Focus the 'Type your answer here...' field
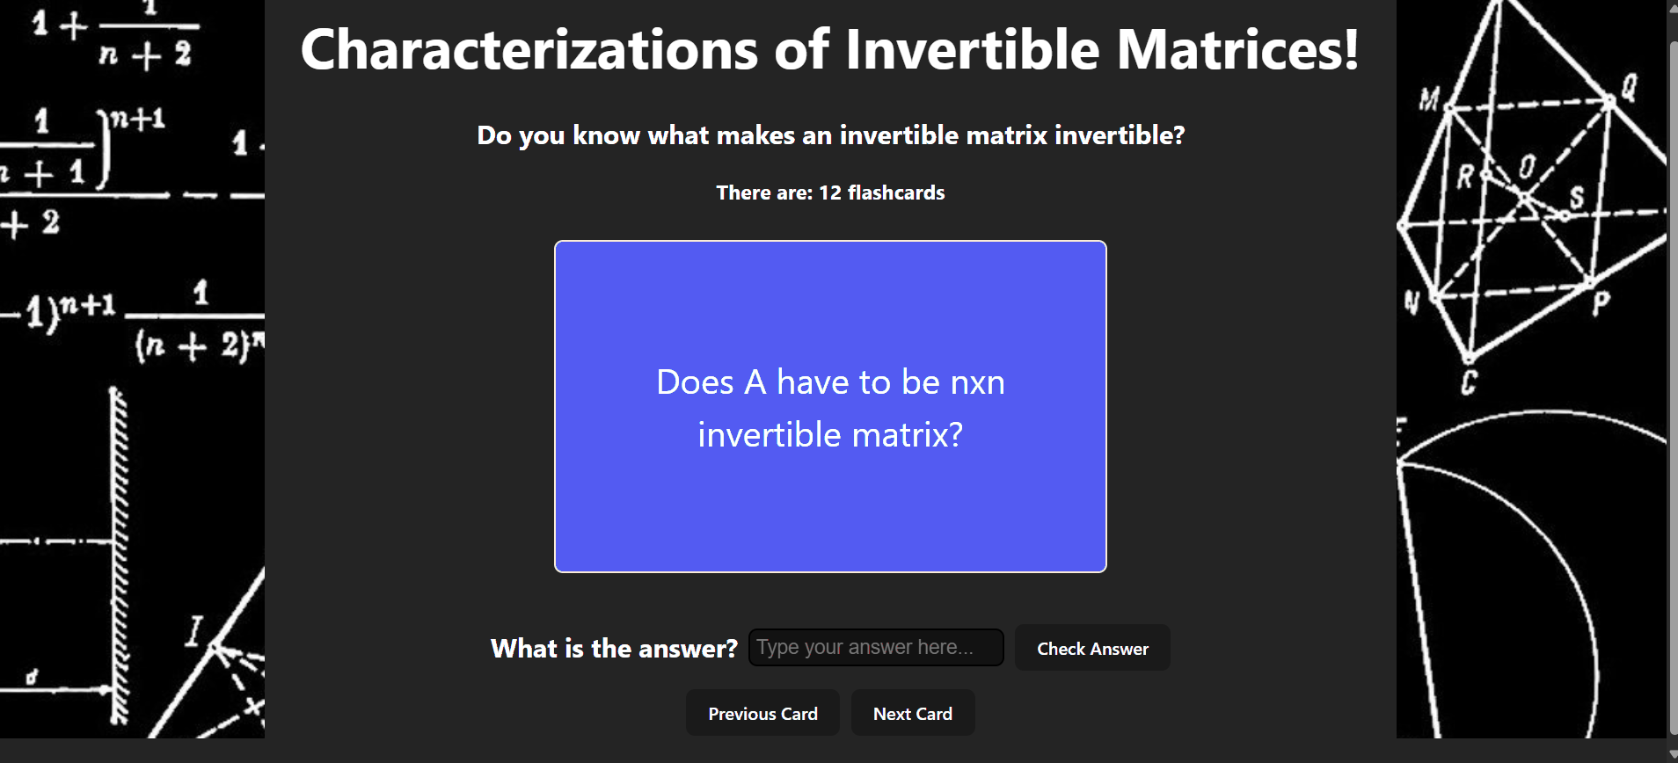This screenshot has height=763, width=1678. pos(876,647)
